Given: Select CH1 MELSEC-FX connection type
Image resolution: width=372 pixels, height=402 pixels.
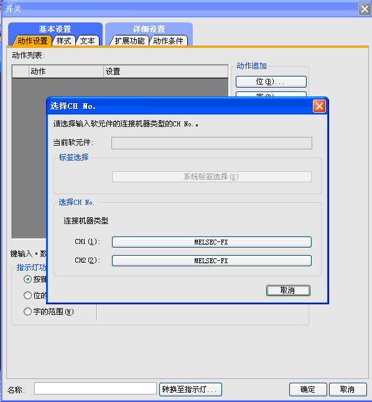Looking at the screenshot, I should [x=212, y=242].
